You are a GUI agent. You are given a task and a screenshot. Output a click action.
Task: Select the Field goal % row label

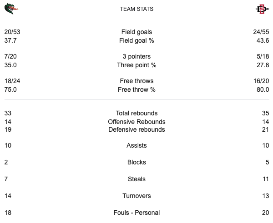(136, 40)
